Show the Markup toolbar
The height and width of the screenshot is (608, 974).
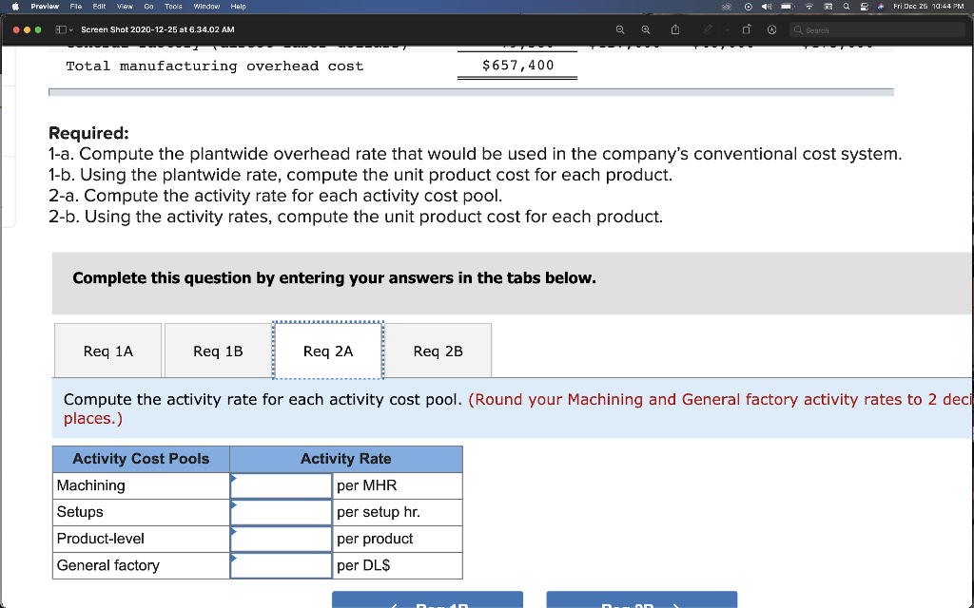[x=771, y=29]
